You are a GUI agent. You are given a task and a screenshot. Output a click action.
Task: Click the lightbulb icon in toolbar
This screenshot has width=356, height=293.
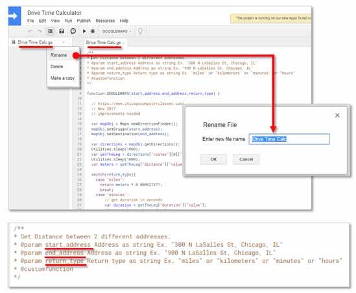140,31
